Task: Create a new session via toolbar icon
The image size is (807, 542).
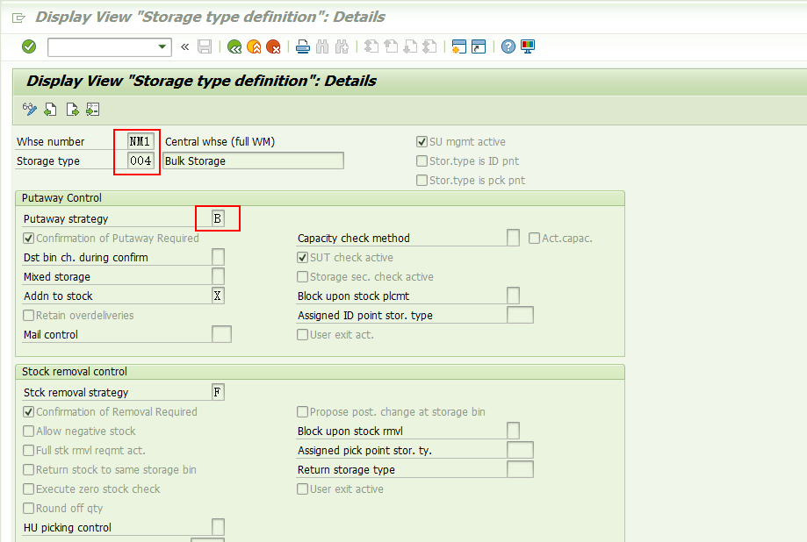Action: click(458, 47)
